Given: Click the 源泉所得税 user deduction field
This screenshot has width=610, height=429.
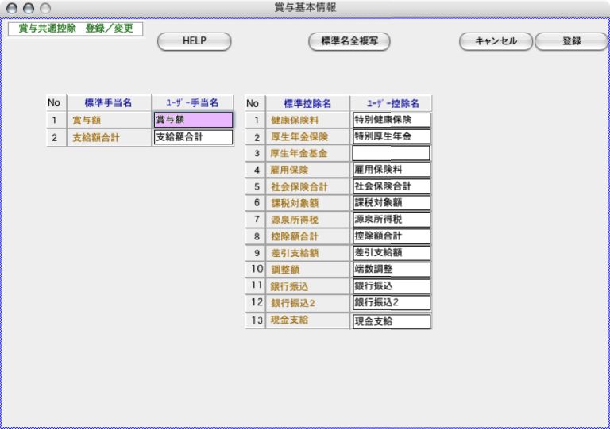Looking at the screenshot, I should click(x=391, y=220).
